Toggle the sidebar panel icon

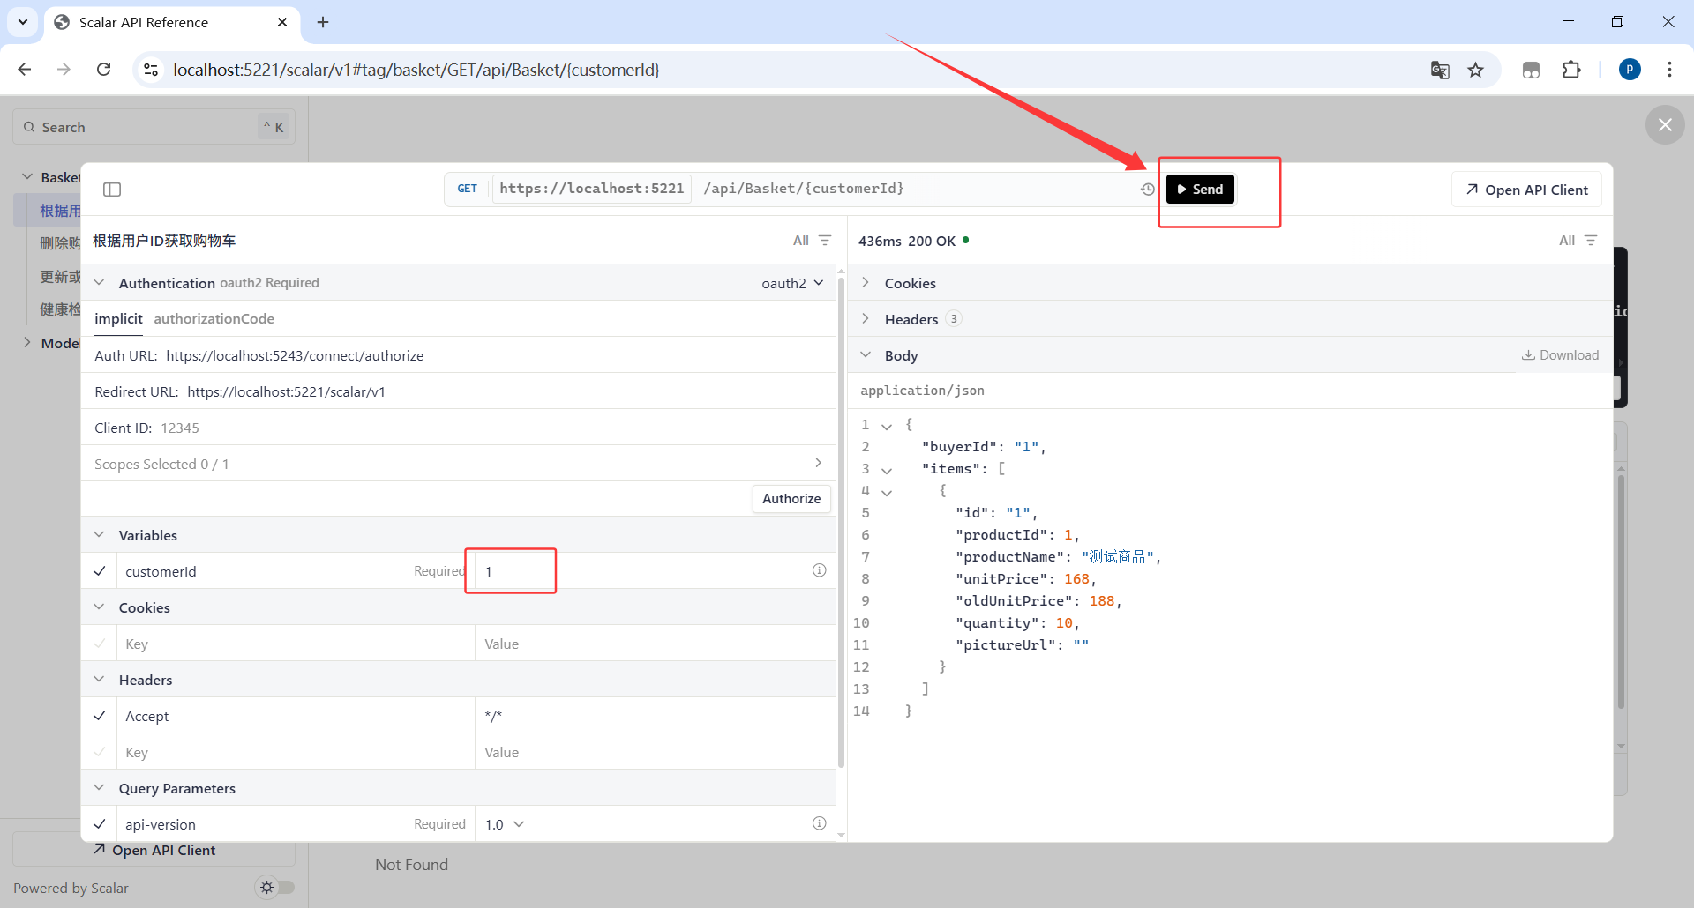pyautogui.click(x=112, y=190)
